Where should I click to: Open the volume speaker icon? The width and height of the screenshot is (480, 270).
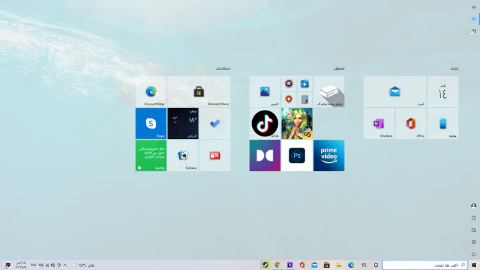click(41, 265)
